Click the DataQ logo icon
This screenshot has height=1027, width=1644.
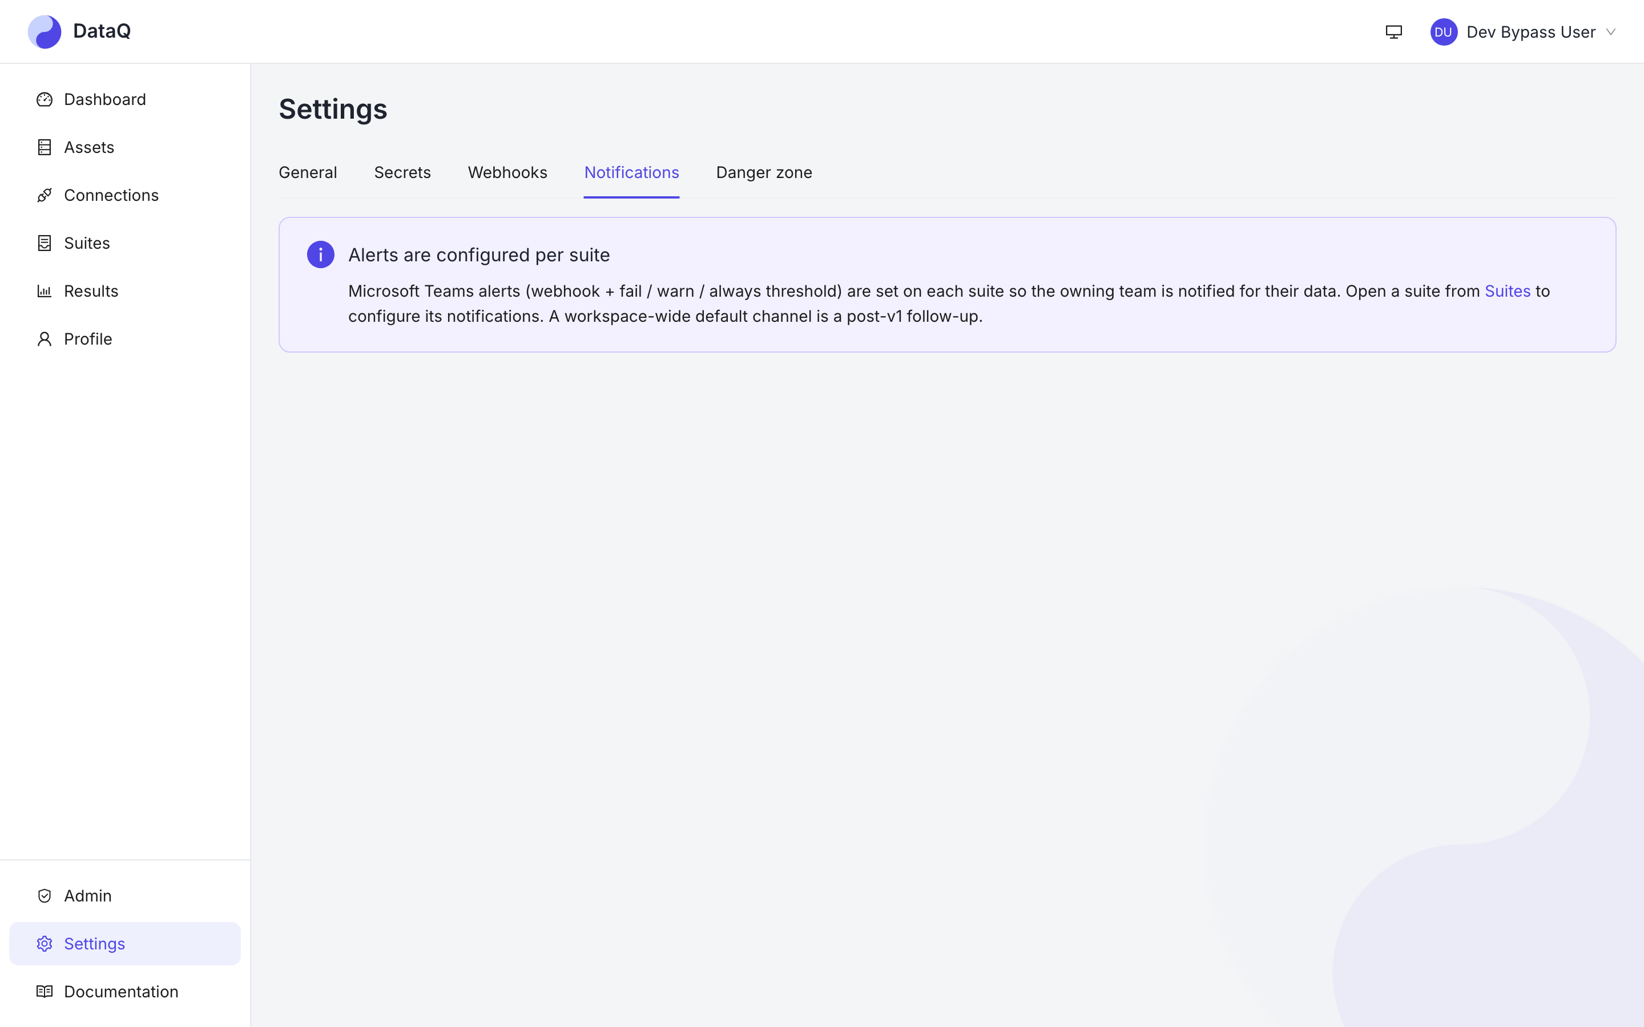click(44, 32)
